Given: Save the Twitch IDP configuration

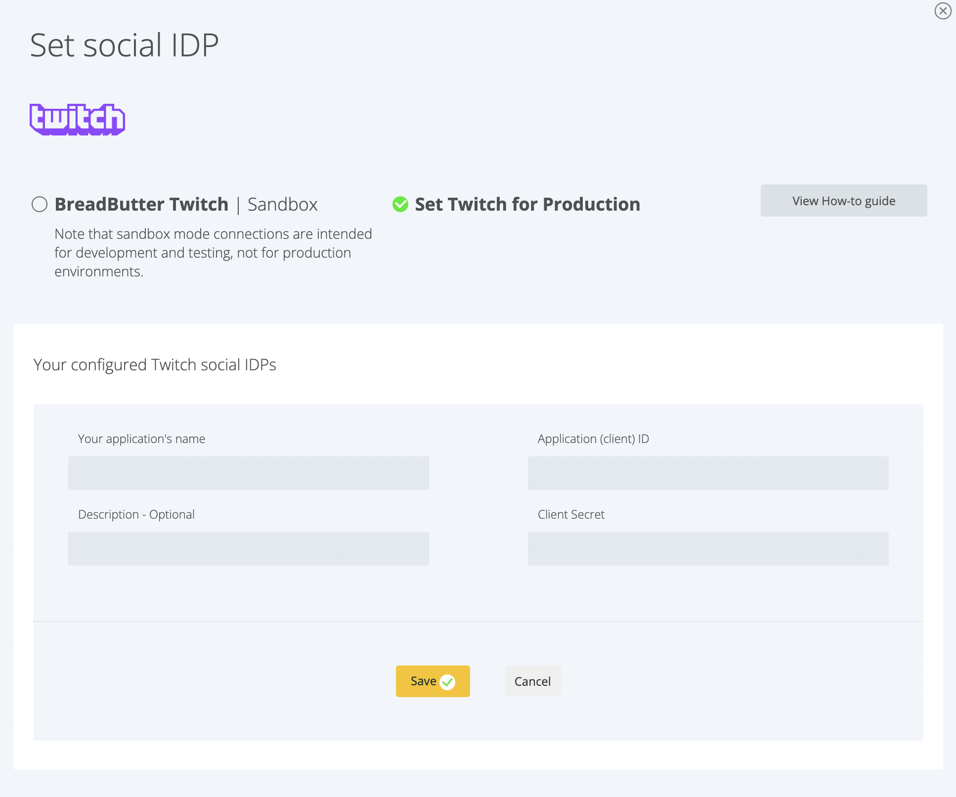Looking at the screenshot, I should 424,681.
